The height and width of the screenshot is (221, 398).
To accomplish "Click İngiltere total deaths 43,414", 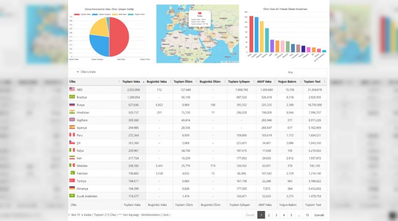I will pyautogui.click(x=186, y=120).
